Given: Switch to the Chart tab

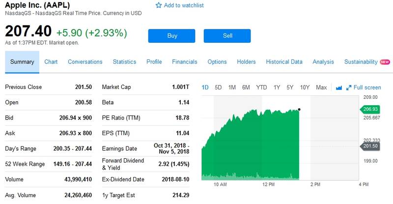Looking at the screenshot, I should click(x=51, y=62).
